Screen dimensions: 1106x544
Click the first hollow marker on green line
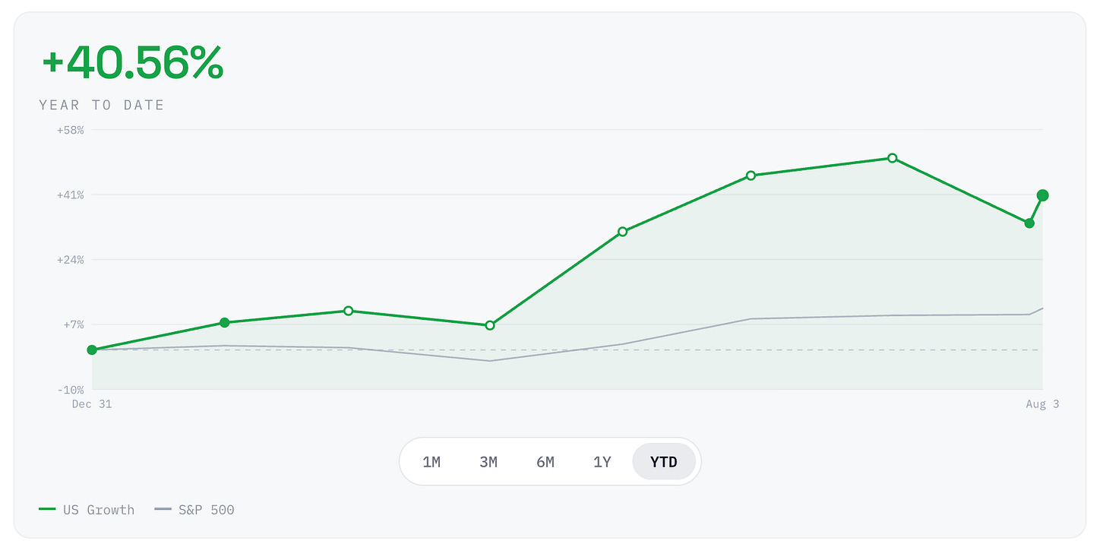coord(348,311)
